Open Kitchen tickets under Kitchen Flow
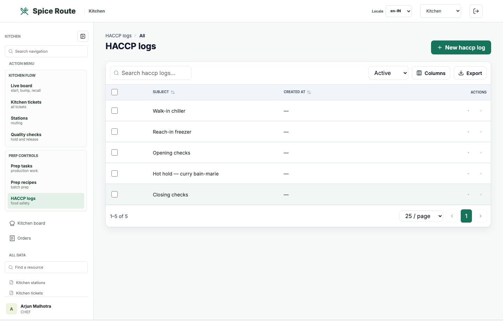503x321 pixels. tap(46, 104)
